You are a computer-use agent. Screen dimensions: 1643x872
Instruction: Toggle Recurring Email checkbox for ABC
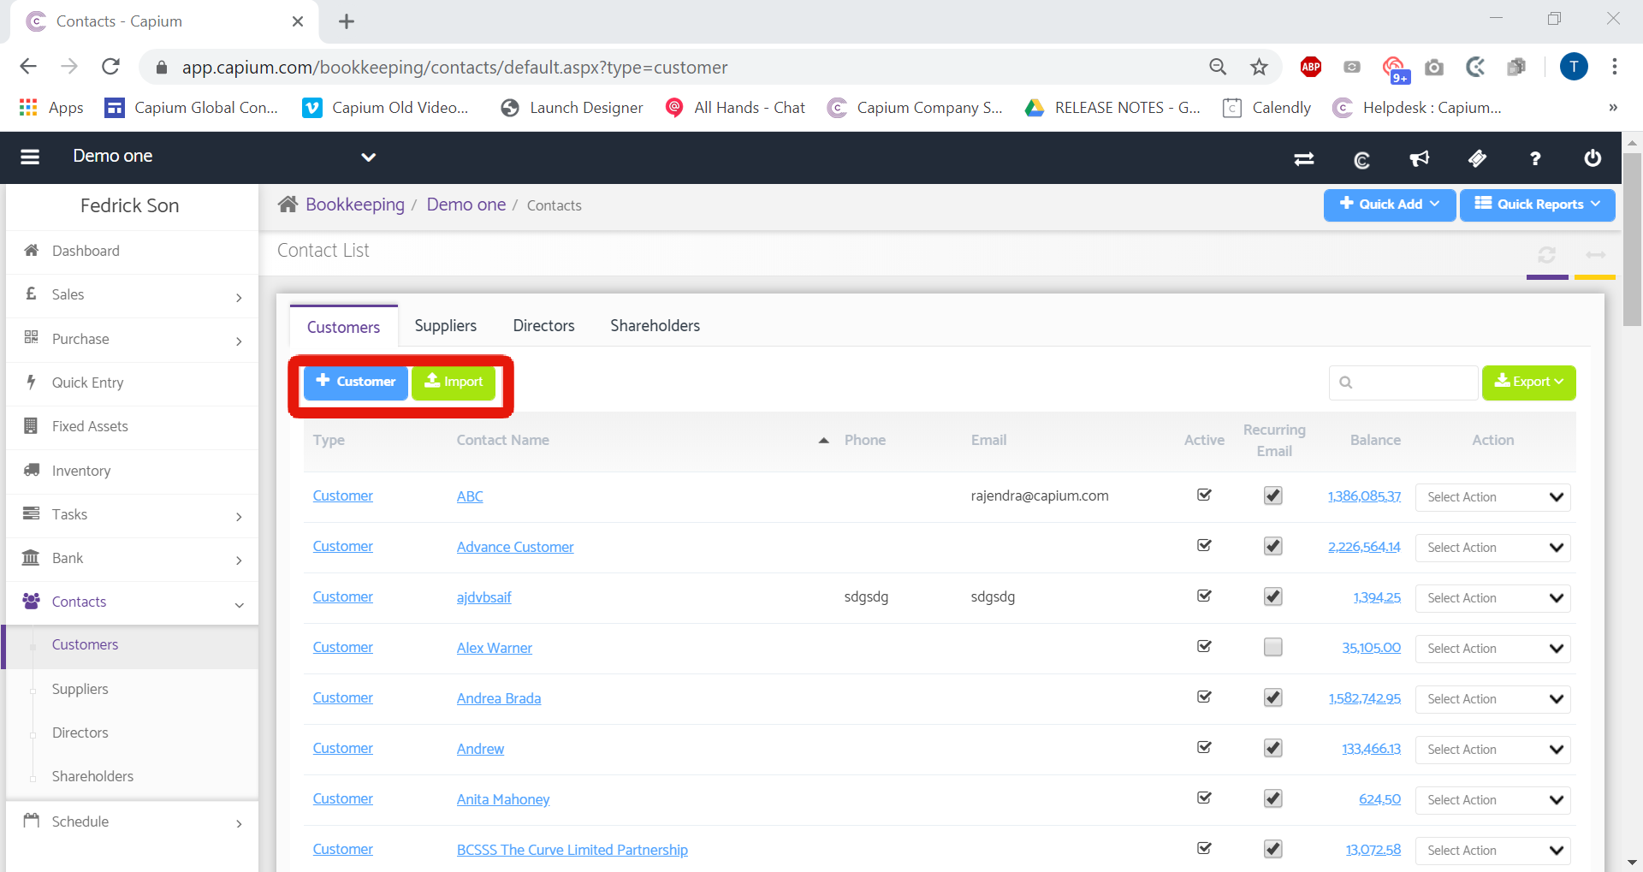pyautogui.click(x=1273, y=496)
